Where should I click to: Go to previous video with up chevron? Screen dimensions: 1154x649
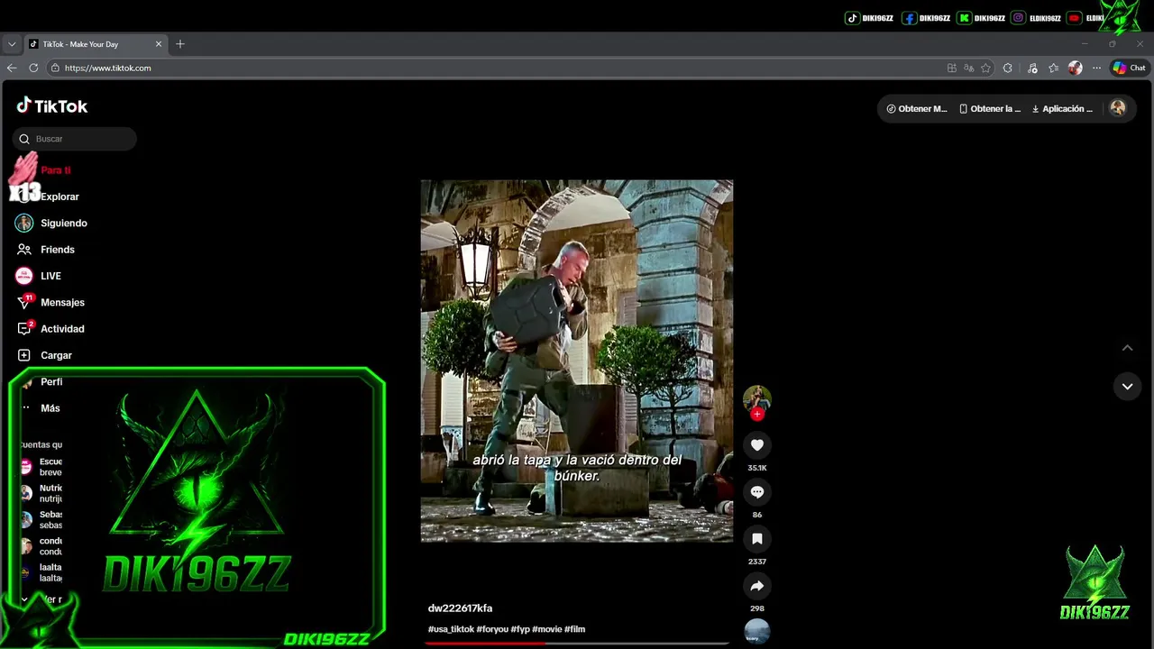coord(1127,348)
